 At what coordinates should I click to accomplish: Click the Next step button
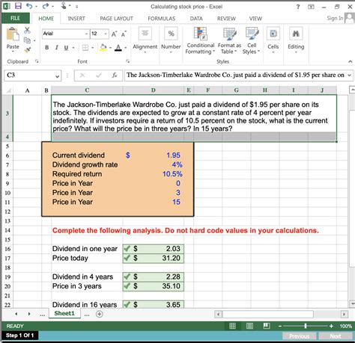(336, 336)
